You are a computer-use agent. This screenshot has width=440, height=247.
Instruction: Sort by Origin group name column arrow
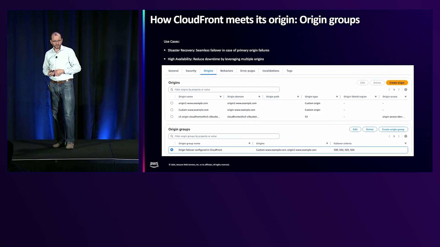(249, 143)
